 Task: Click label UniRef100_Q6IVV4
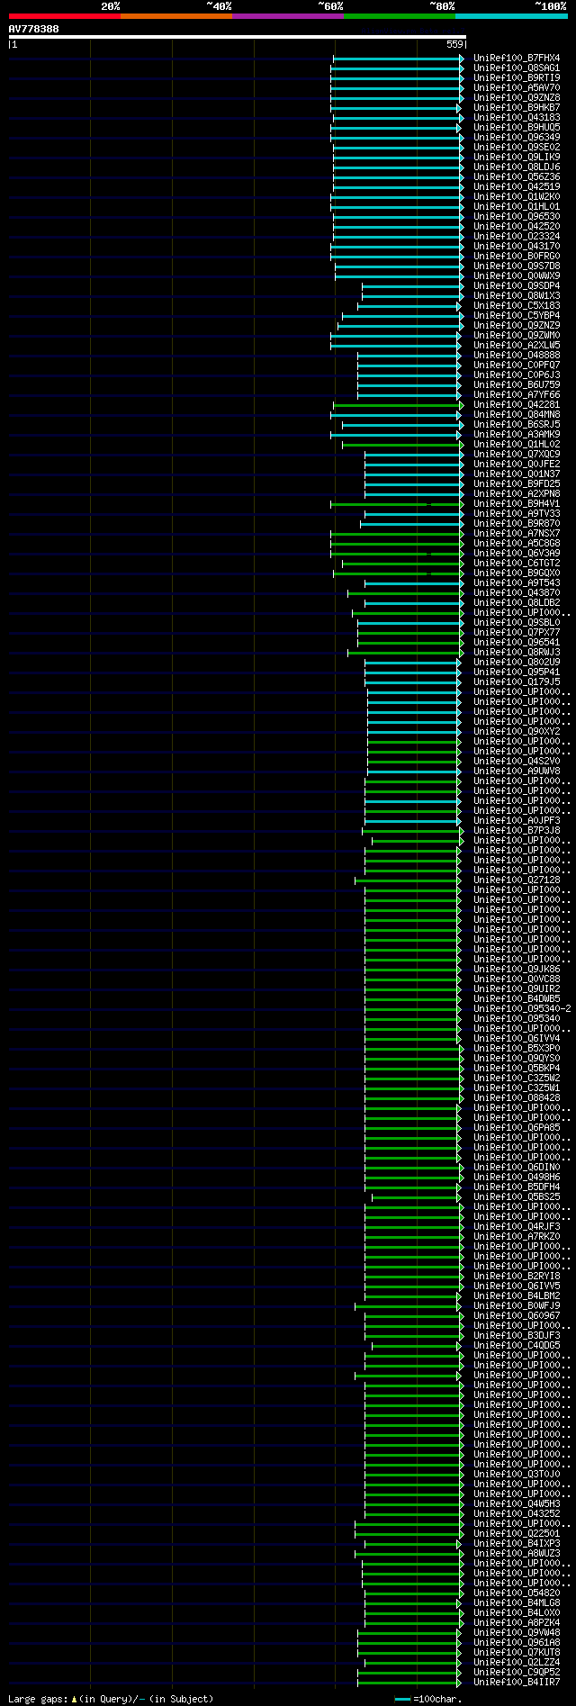coord(517,1039)
